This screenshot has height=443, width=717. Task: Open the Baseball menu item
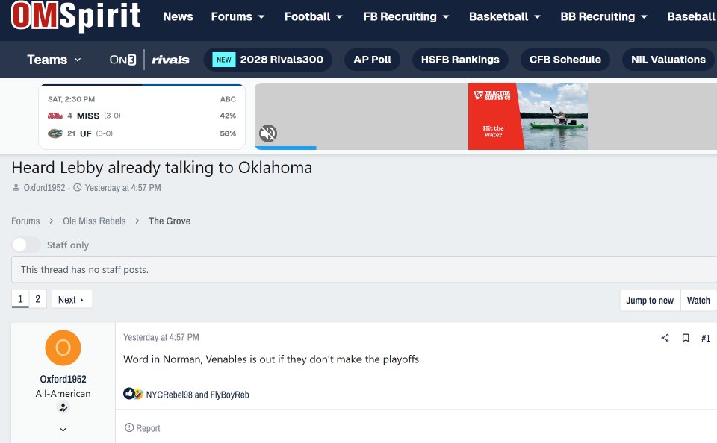(x=692, y=17)
